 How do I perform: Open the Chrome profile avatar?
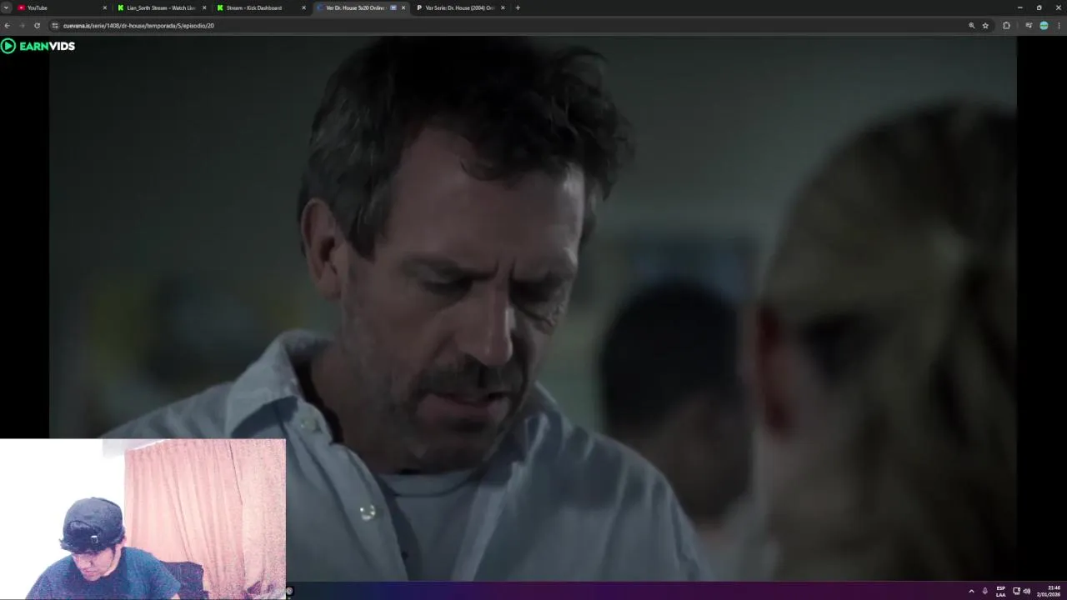pos(1044,26)
